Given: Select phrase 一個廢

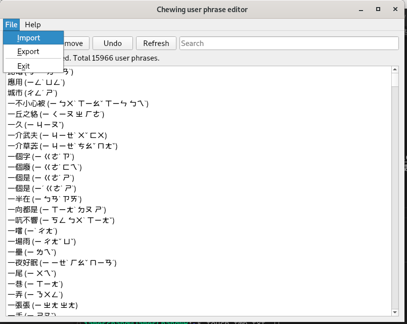Looking at the screenshot, I should (x=199, y=167).
